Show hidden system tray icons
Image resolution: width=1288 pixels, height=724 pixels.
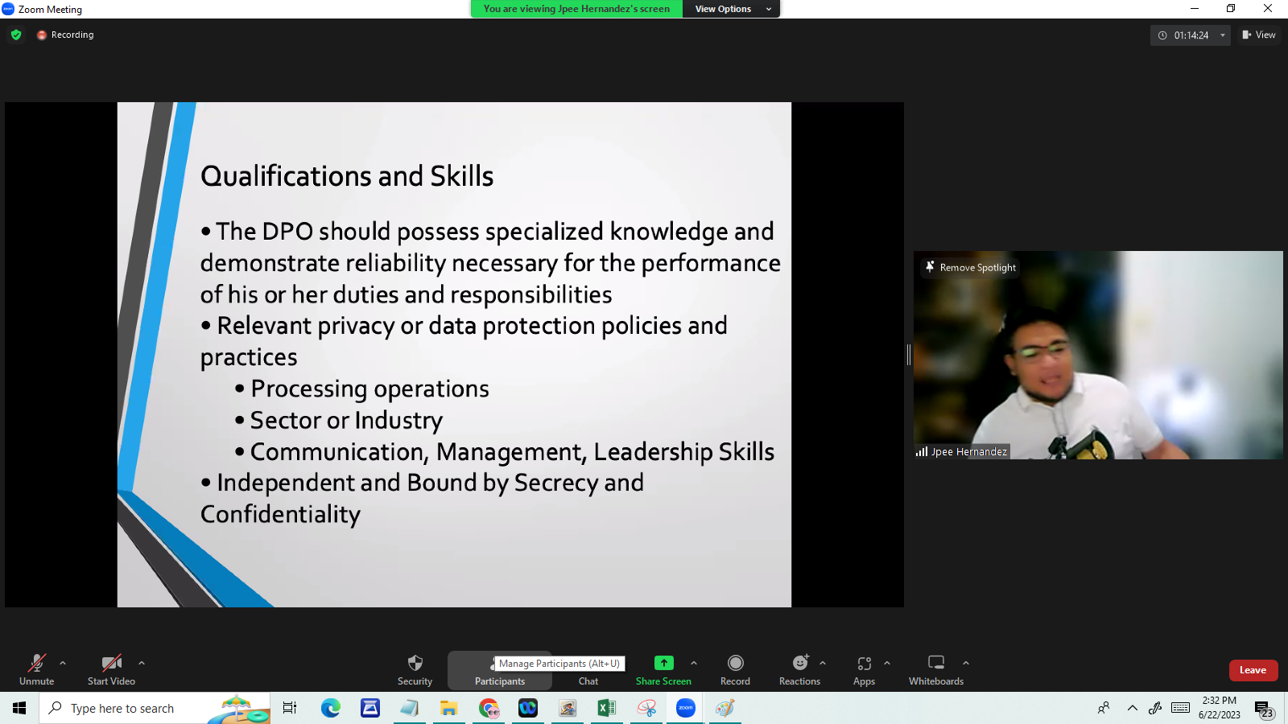(1132, 708)
